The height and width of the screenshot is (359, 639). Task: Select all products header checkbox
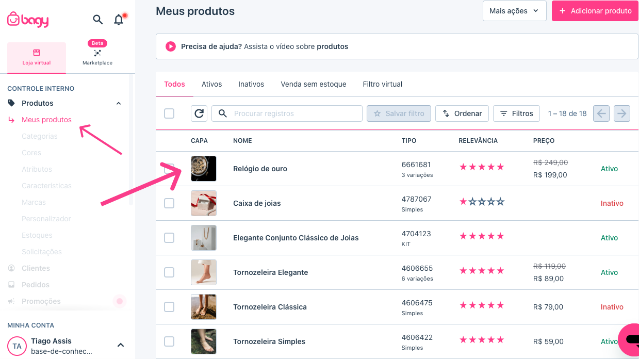[x=169, y=113]
